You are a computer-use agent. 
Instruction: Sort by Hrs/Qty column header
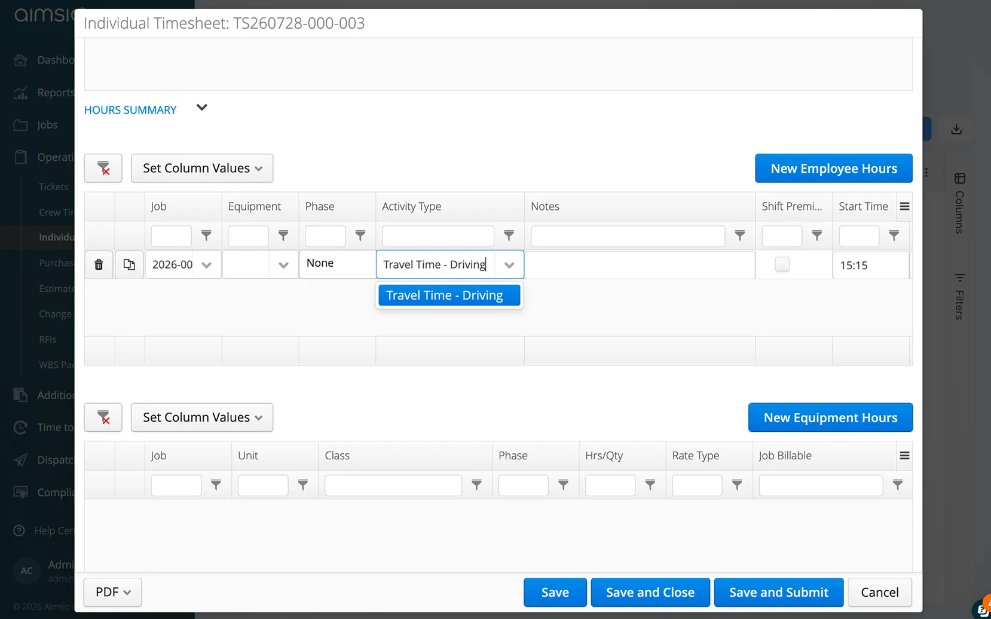click(604, 456)
